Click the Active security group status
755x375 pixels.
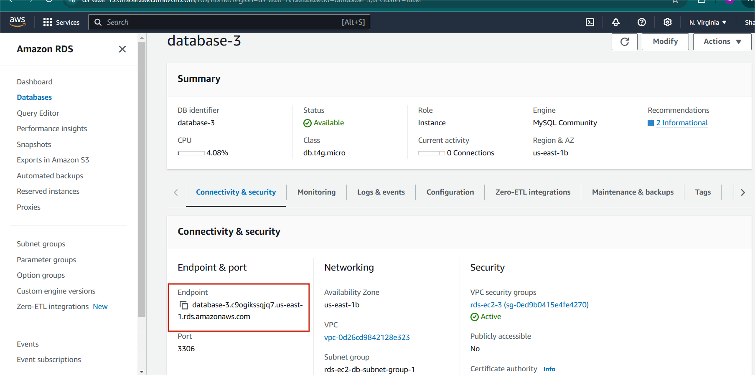[486, 317]
